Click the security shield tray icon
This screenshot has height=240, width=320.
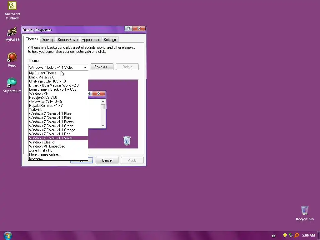tap(285, 235)
